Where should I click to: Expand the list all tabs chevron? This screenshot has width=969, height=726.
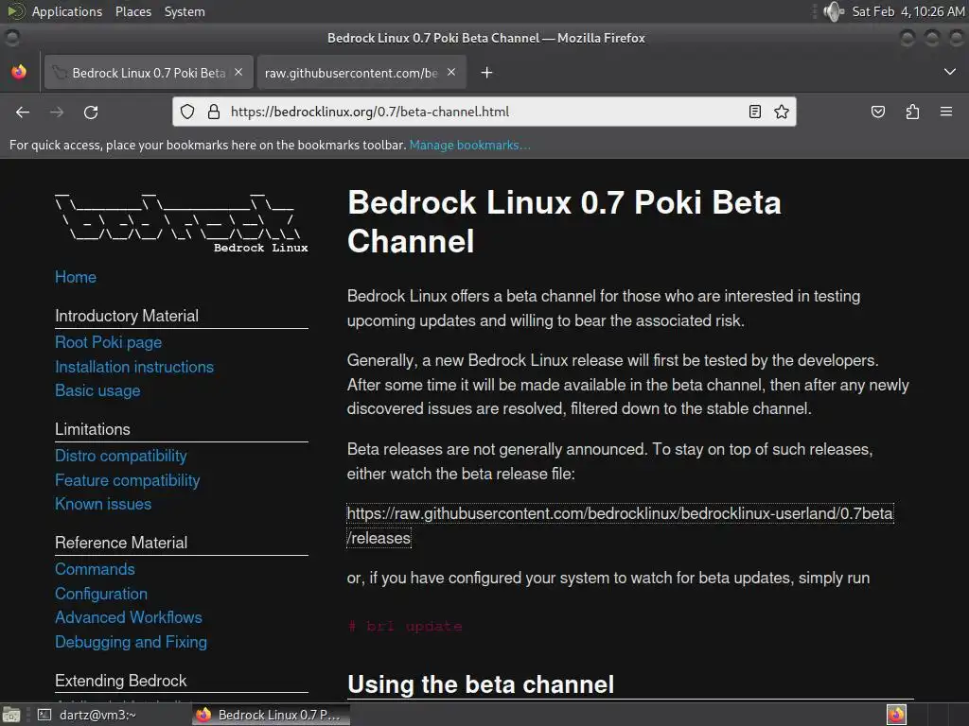950,72
